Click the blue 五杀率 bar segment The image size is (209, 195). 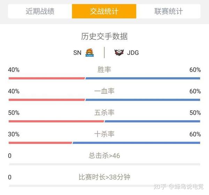click(x=152, y=121)
